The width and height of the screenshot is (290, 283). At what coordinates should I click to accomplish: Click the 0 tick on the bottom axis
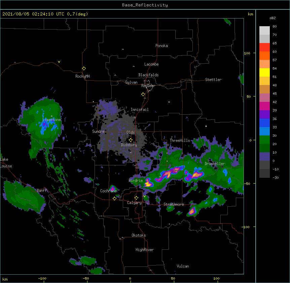130,279
